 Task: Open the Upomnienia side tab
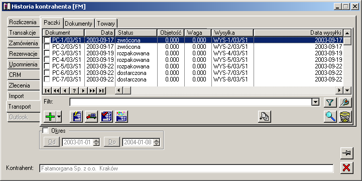click(x=23, y=64)
